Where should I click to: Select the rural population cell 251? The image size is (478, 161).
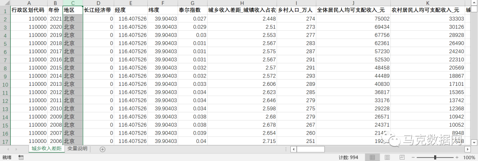point(296,142)
